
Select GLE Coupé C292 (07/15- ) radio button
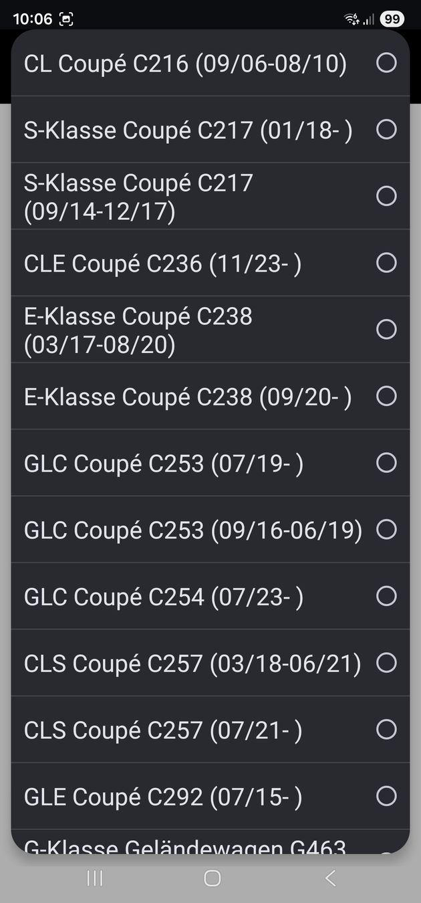click(386, 796)
